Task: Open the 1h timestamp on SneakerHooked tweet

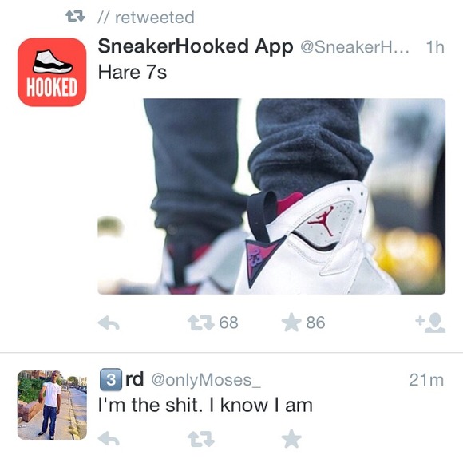Action: (x=435, y=47)
